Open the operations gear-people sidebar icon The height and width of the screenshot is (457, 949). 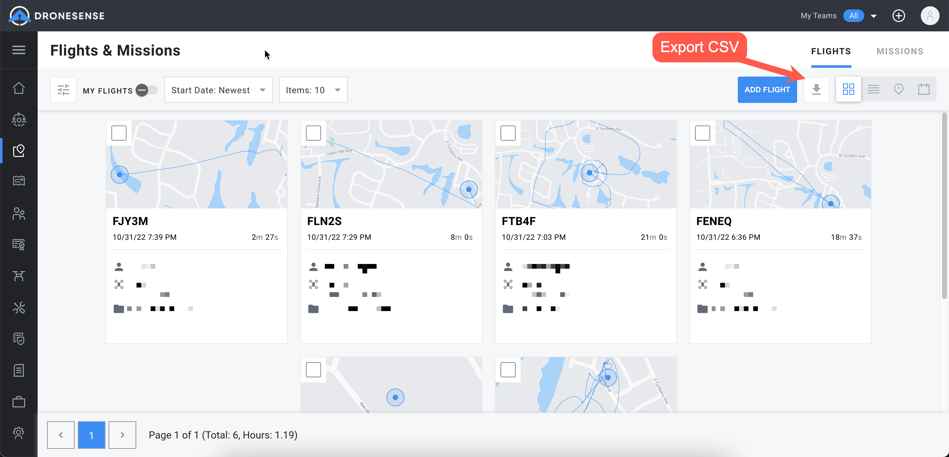pyautogui.click(x=19, y=119)
